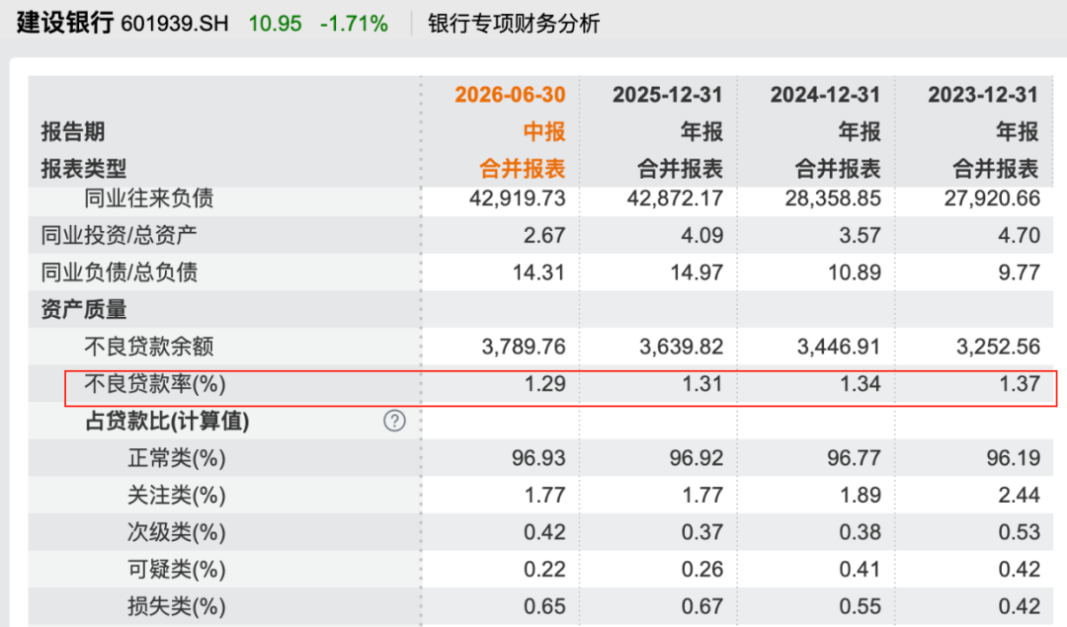Click the 3,252.56 non-performing loan balance
The width and height of the screenshot is (1067, 627).
(x=998, y=347)
